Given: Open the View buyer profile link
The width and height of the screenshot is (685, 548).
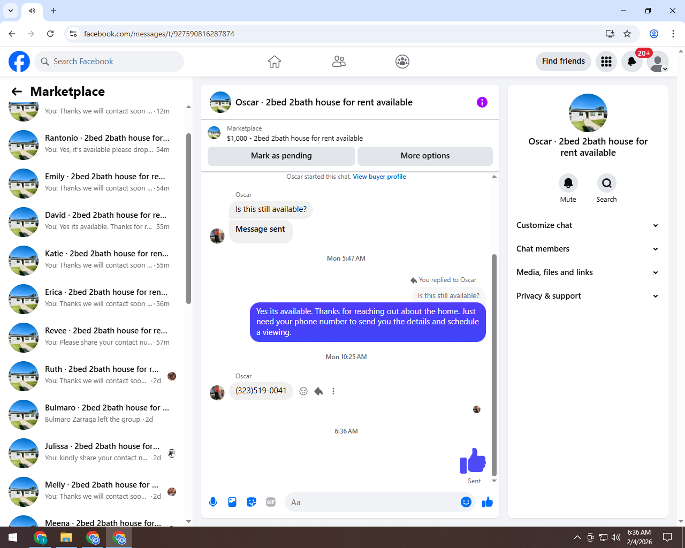Looking at the screenshot, I should (379, 177).
